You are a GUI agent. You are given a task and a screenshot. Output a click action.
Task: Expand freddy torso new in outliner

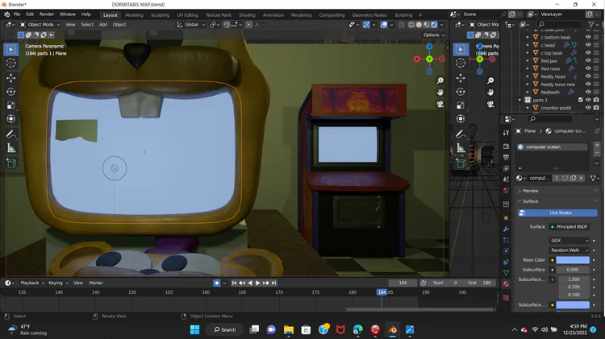(x=528, y=85)
